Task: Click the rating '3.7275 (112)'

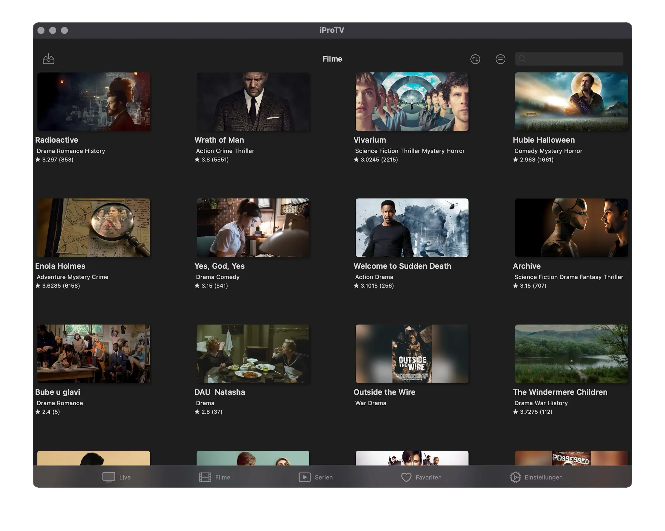Action: [x=533, y=412]
